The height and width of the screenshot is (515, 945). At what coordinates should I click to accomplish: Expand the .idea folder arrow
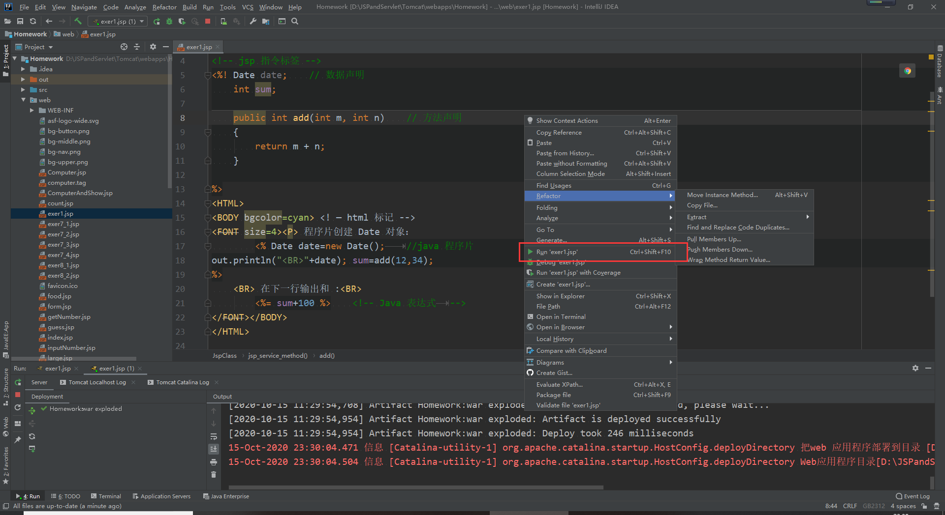(x=23, y=69)
